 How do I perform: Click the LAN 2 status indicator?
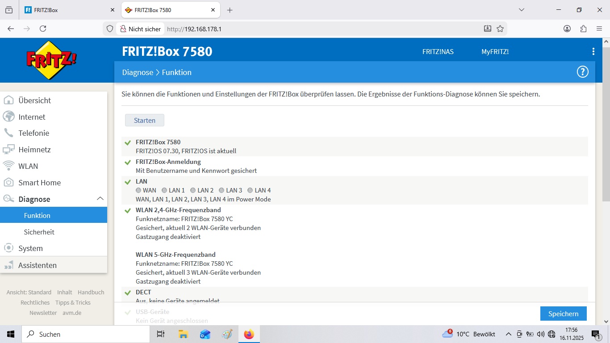(193, 190)
